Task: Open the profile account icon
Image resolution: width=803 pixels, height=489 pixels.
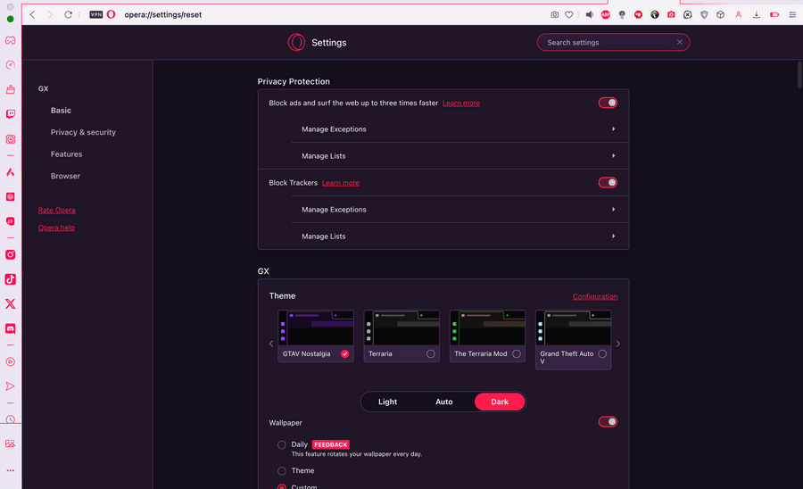Action: click(739, 15)
